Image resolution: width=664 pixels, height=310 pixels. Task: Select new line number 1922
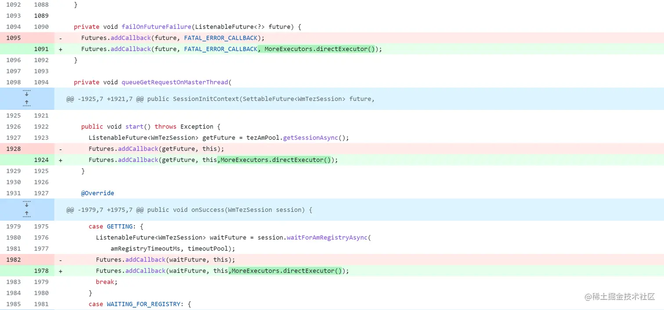(41, 127)
